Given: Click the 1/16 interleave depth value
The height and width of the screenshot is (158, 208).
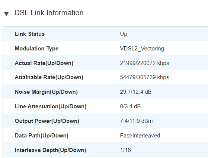Looking at the screenshot, I should click(125, 150).
